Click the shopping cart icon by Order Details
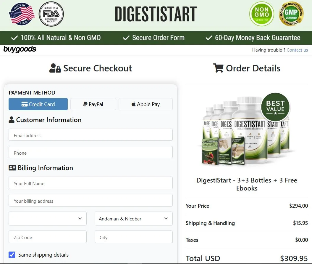 pos(218,68)
